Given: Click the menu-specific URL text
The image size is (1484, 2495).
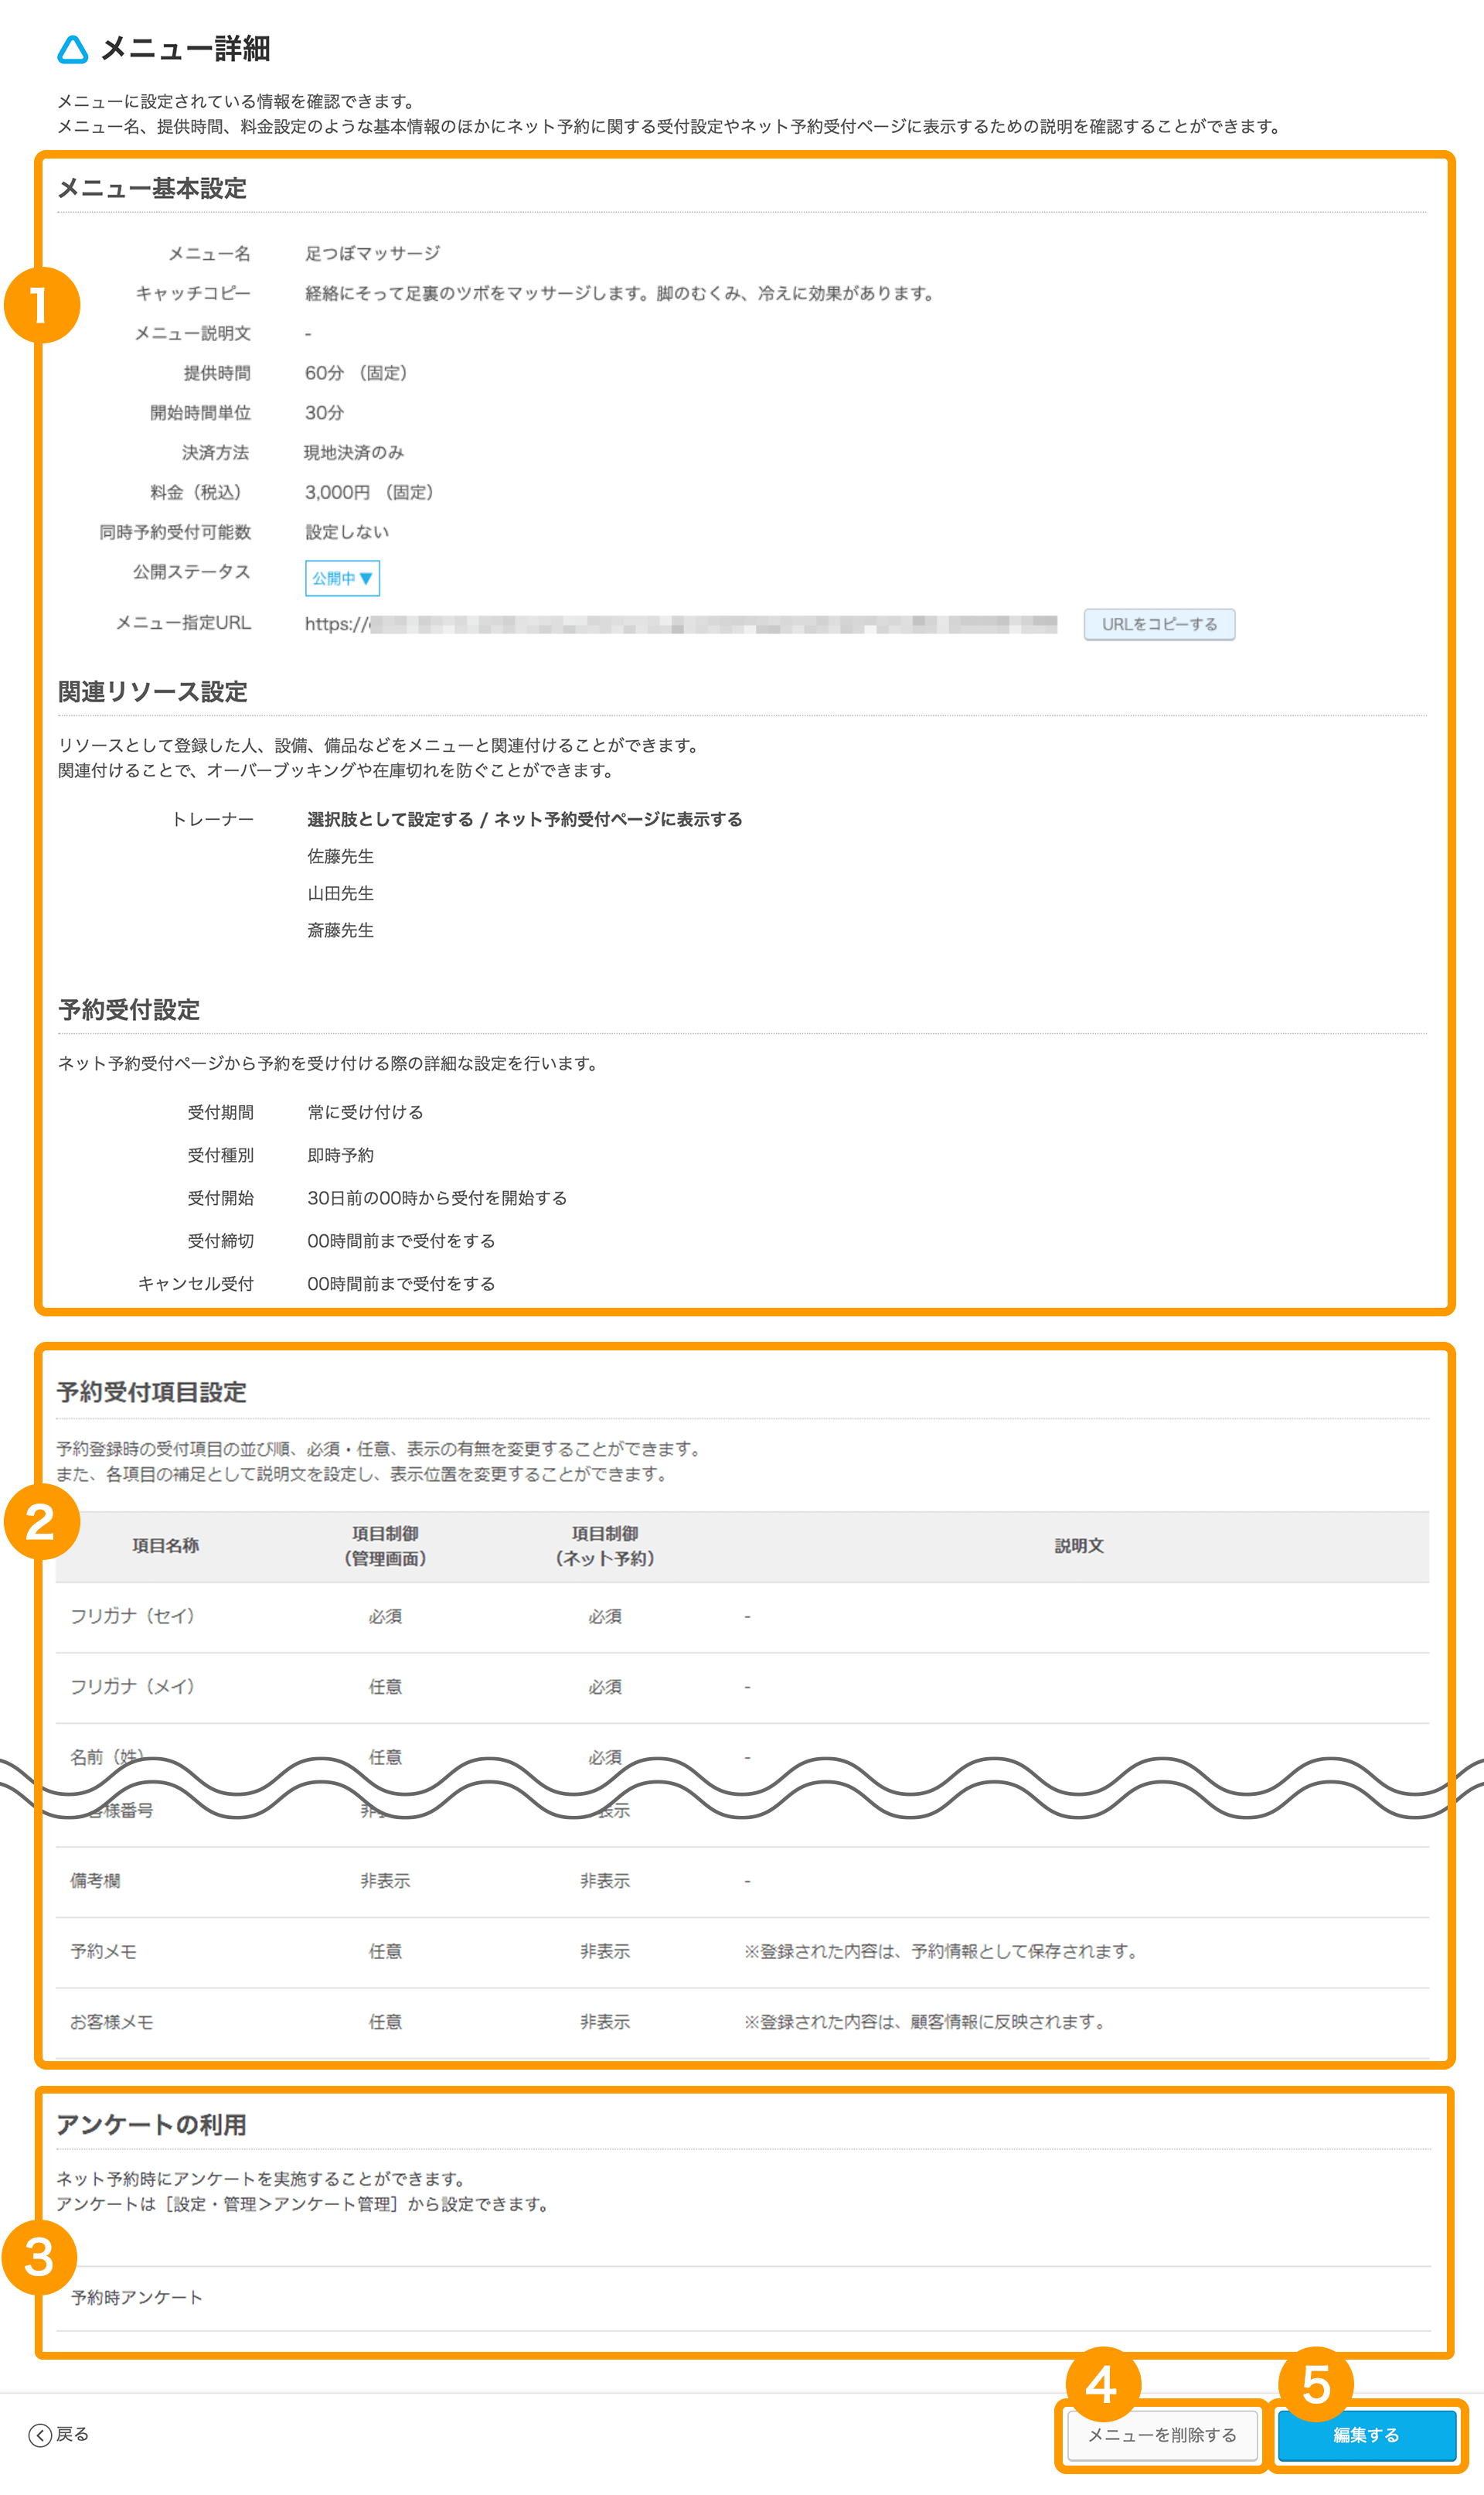Looking at the screenshot, I should click(680, 624).
